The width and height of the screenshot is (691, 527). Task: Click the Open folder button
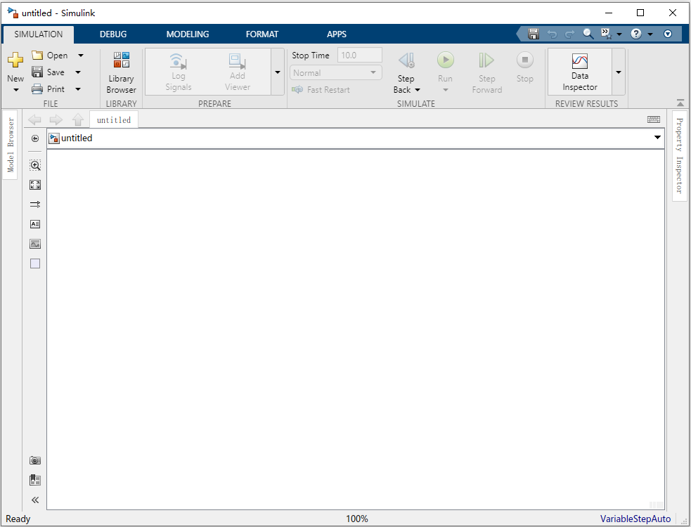[x=50, y=55]
